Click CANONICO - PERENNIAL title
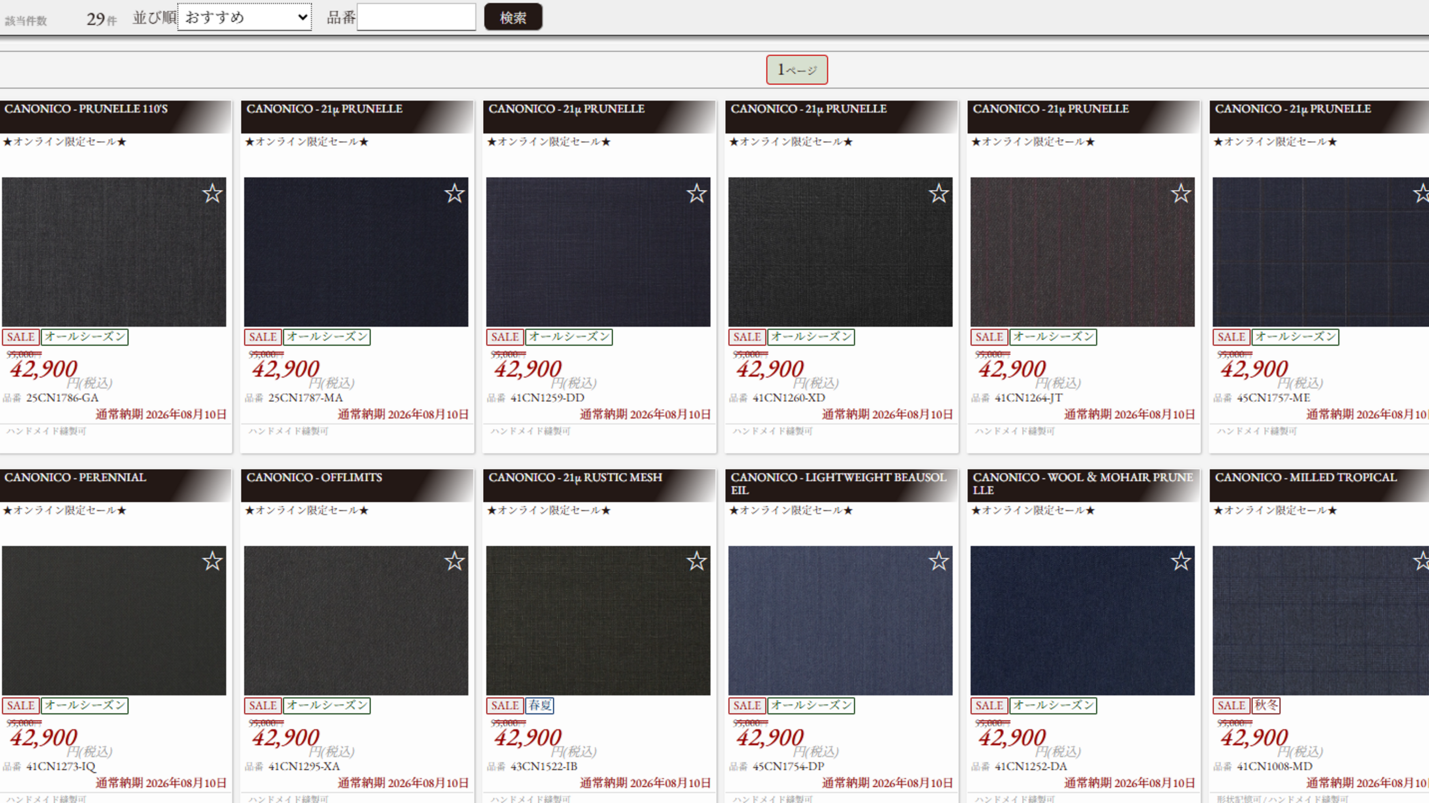This screenshot has height=803, width=1429. tap(75, 478)
